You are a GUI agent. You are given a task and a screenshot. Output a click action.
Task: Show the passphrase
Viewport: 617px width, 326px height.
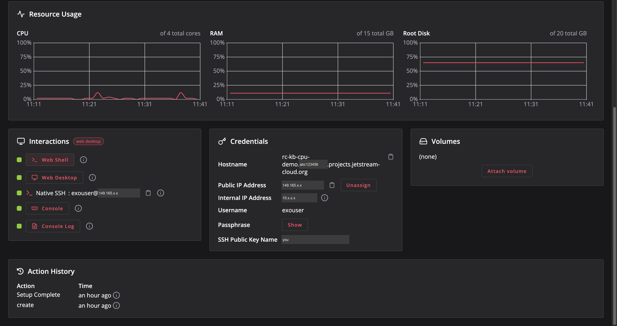pos(295,225)
